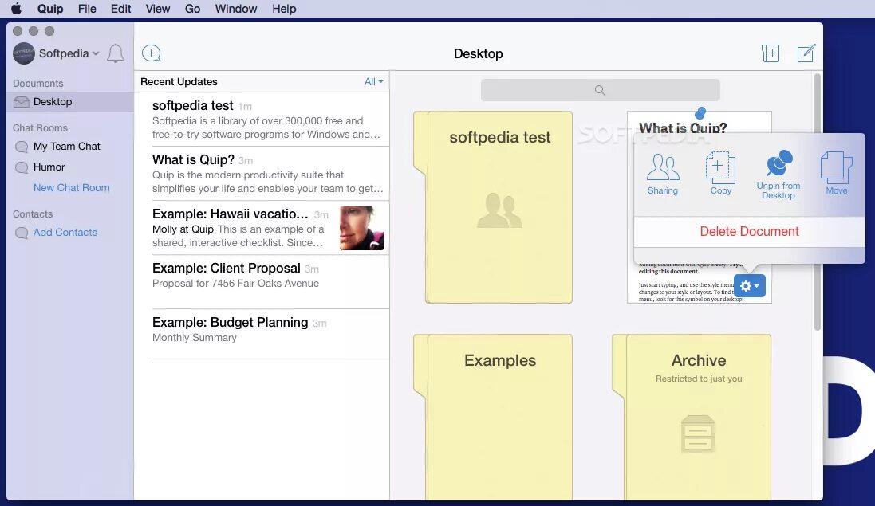Image resolution: width=875 pixels, height=506 pixels.
Task: Open the Go menu
Action: click(192, 9)
